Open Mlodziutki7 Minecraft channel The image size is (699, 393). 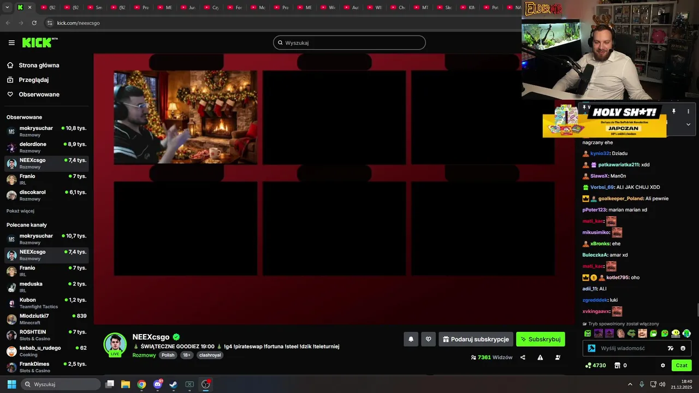tap(46, 319)
